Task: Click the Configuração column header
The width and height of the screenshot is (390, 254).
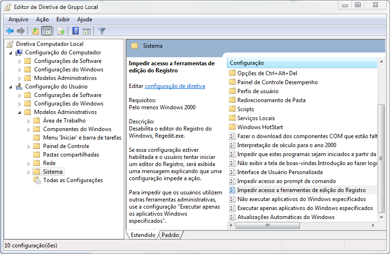Action: (302, 63)
